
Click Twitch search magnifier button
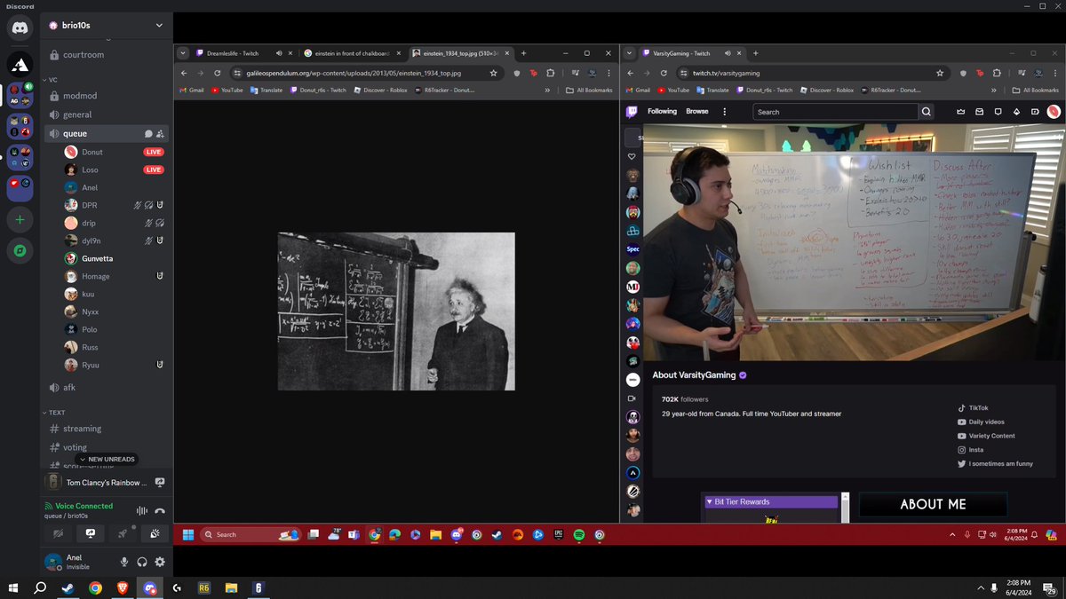927,112
